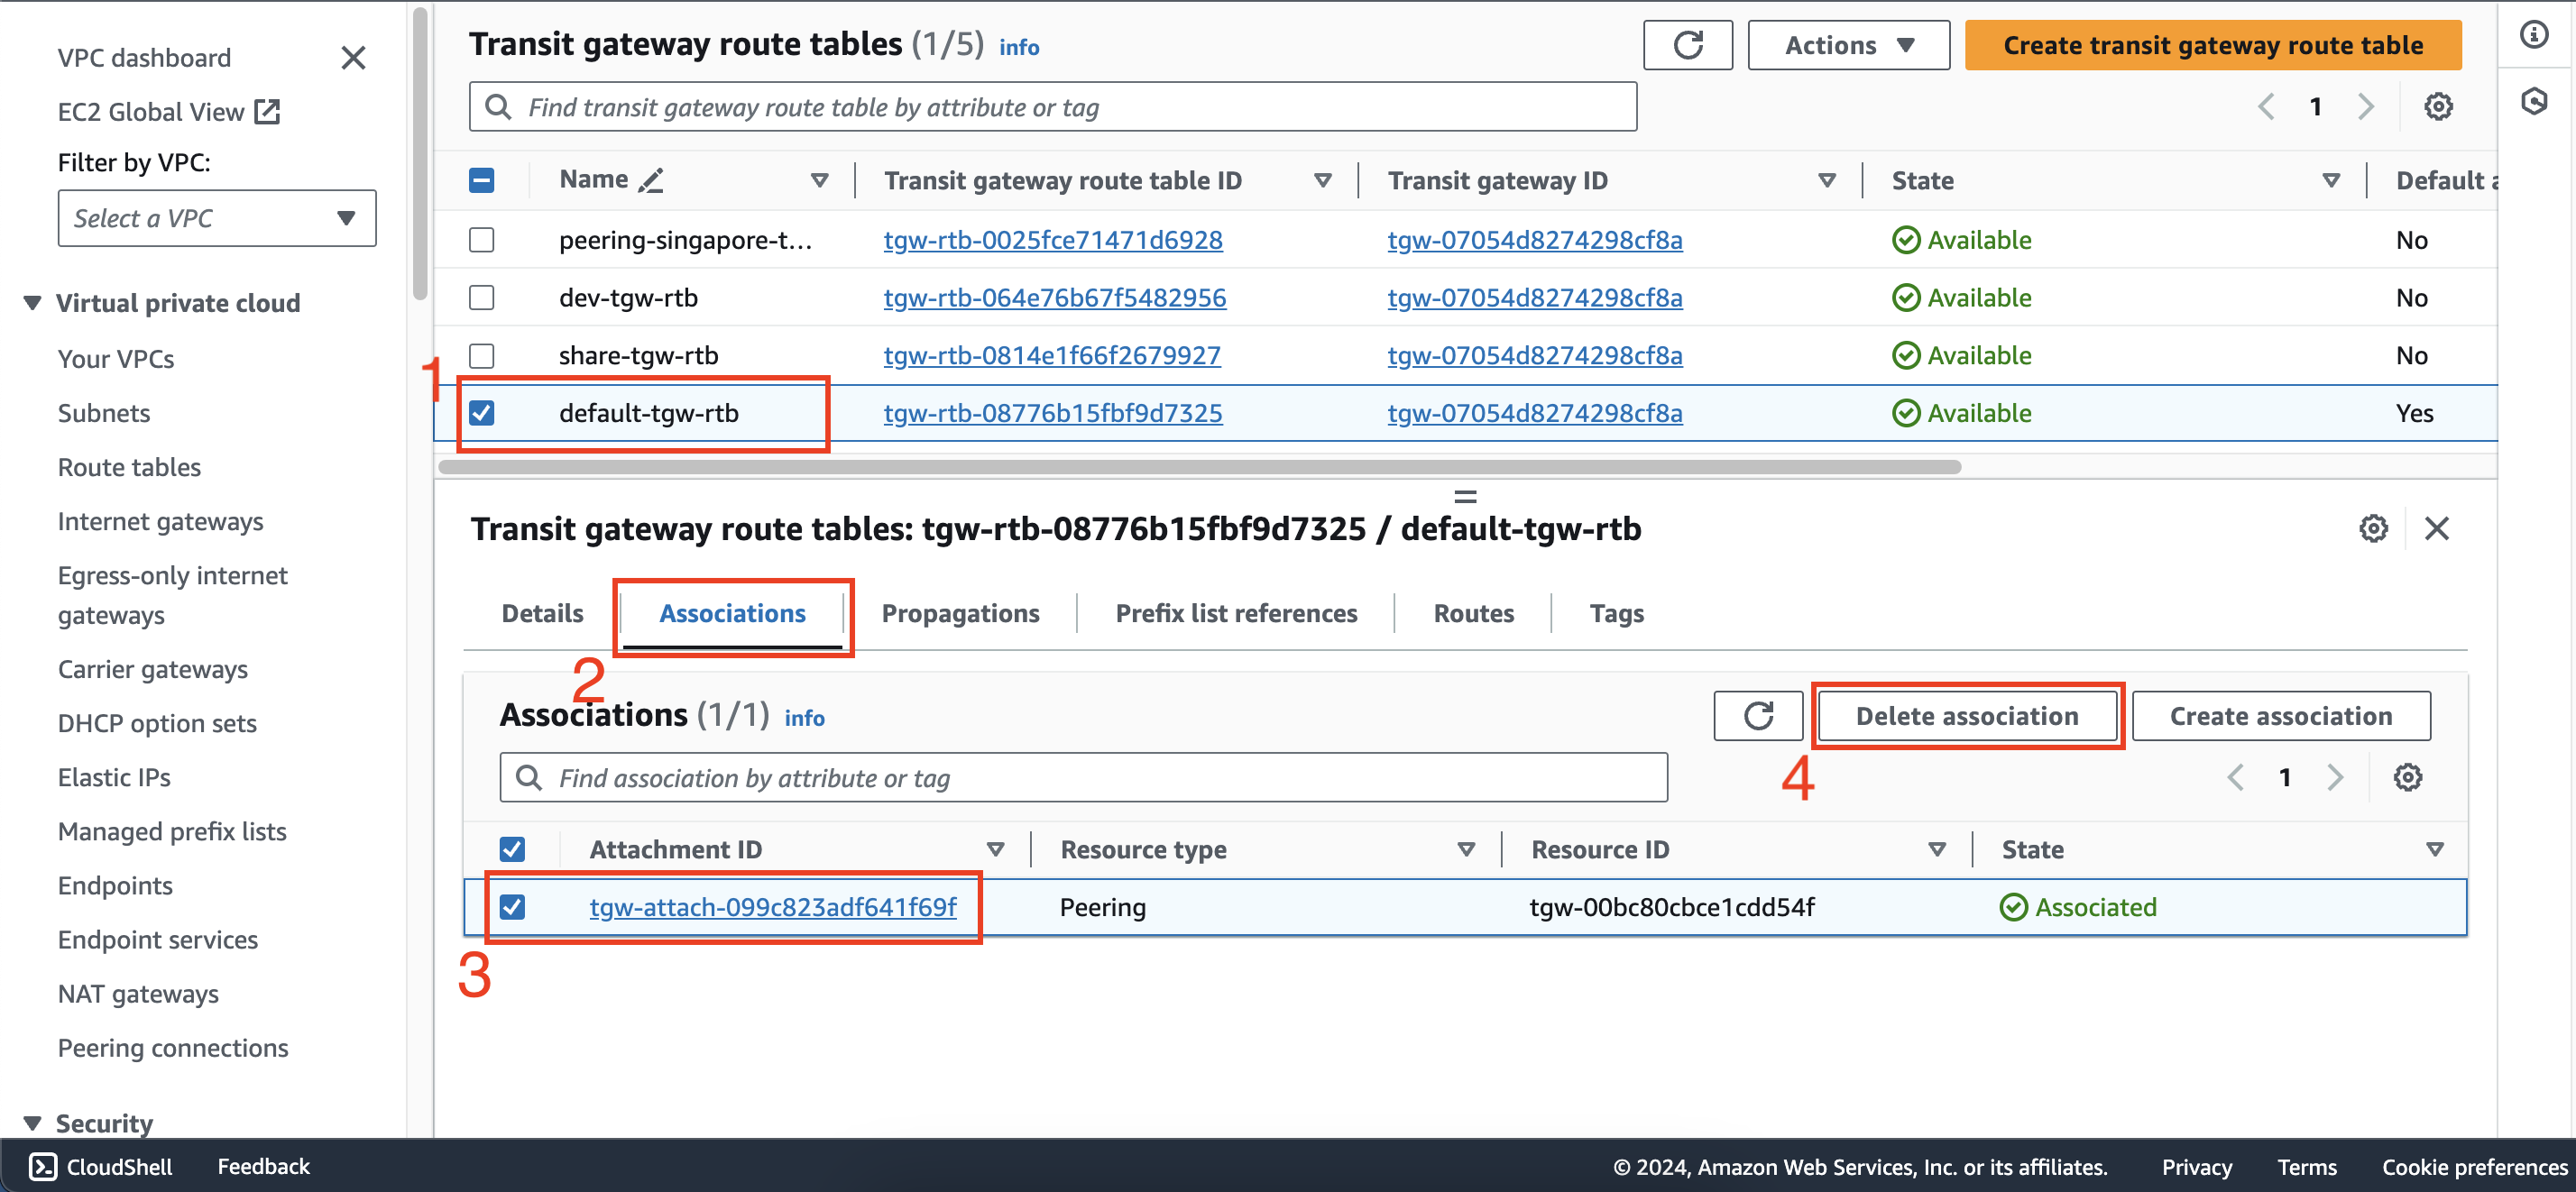Click the Filter by VPC dropdown
The height and width of the screenshot is (1192, 2576).
tap(207, 215)
